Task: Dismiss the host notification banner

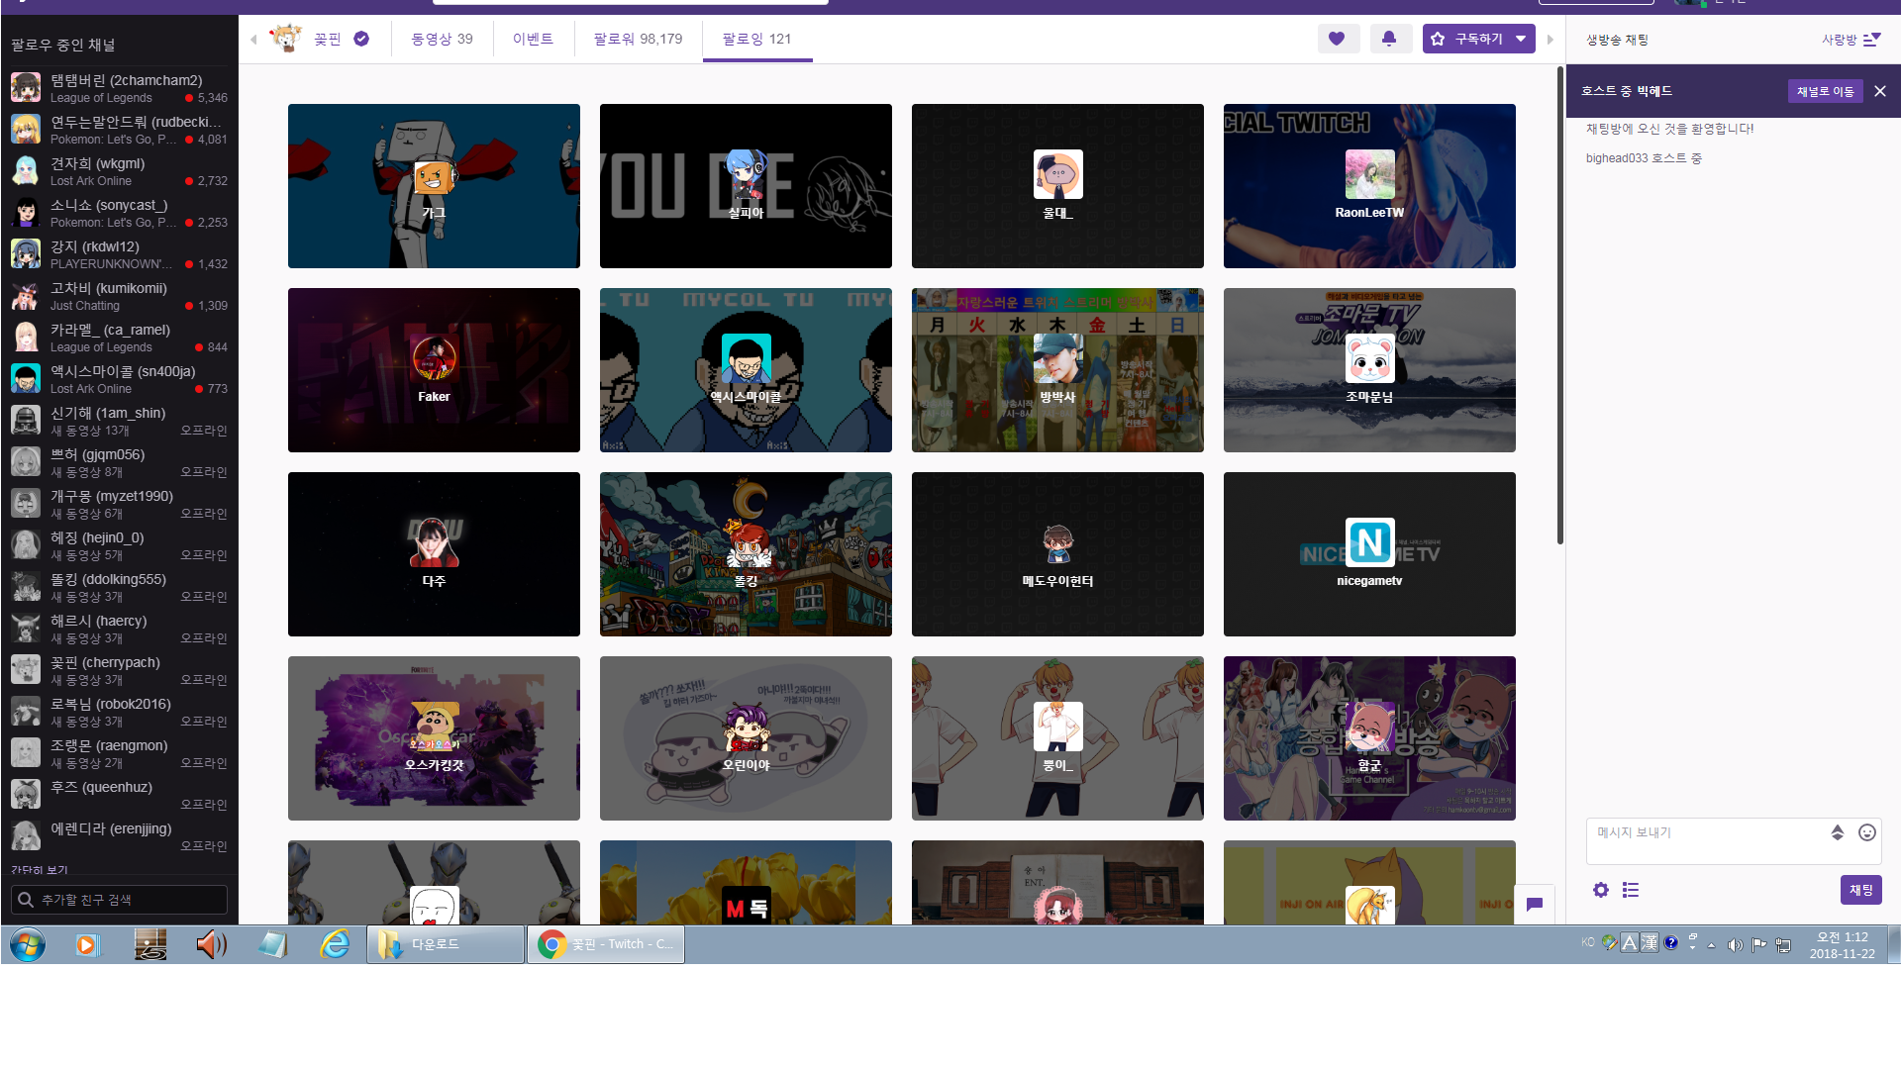Action: (x=1879, y=91)
